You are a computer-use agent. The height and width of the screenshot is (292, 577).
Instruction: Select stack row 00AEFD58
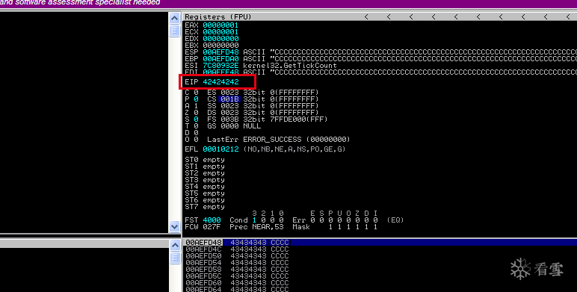tap(237, 269)
